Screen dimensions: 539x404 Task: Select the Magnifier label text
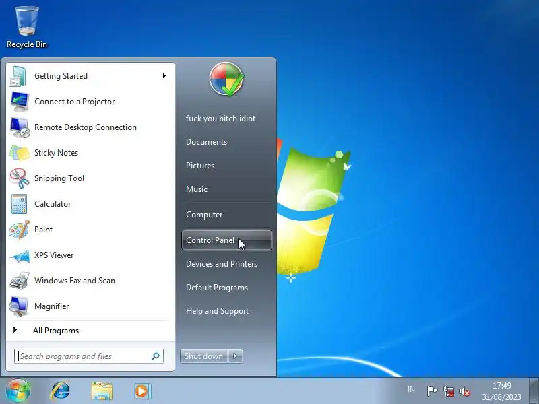coord(52,306)
